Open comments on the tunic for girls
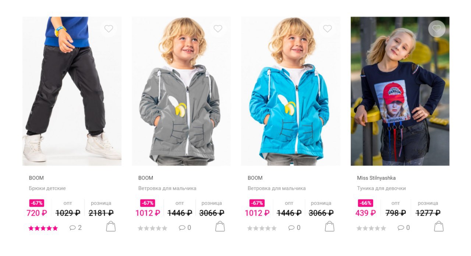The image size is (471, 256). (x=404, y=228)
